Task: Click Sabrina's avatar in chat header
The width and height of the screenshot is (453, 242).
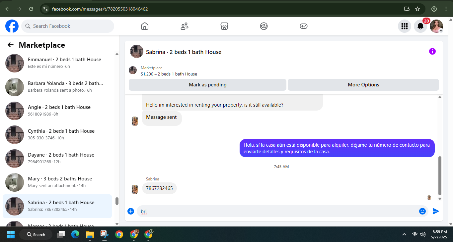Action: tap(137, 52)
